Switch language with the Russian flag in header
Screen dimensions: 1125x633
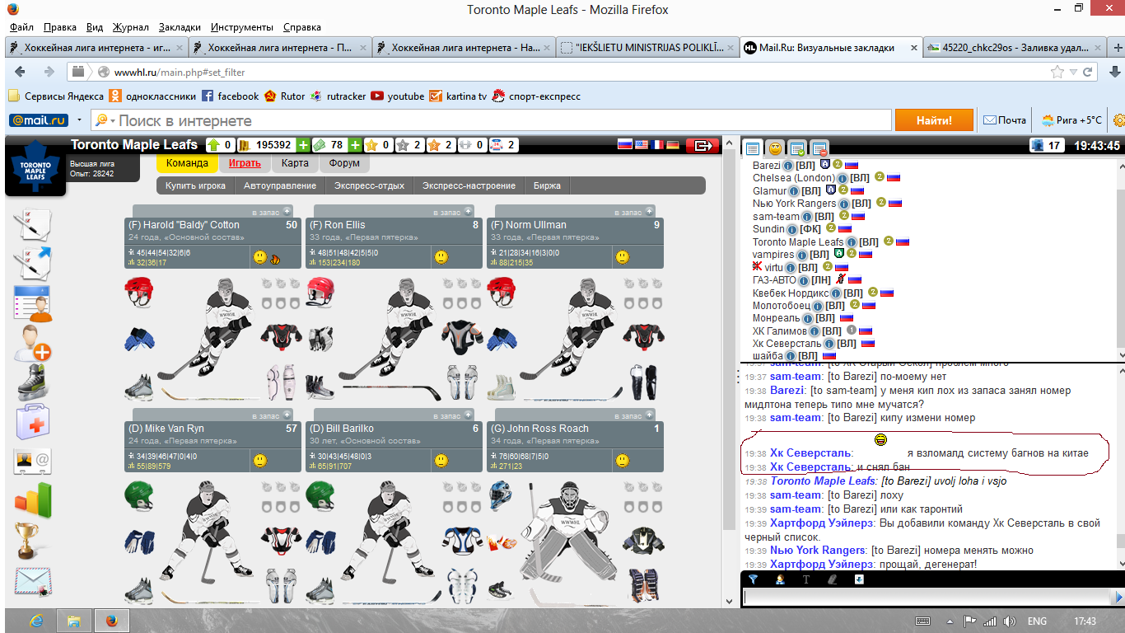625,145
